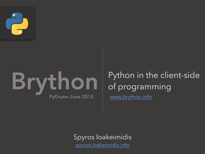Screen dimensions: 205x154
Task: Click the Python logo icon
Action: coord(17,23)
